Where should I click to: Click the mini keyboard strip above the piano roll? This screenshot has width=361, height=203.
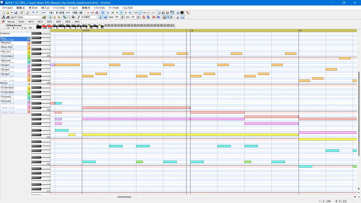[x=140, y=26]
